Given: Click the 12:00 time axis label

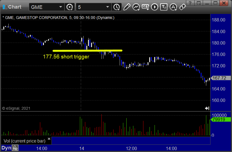Looking at the screenshot, I should (x=131, y=148).
